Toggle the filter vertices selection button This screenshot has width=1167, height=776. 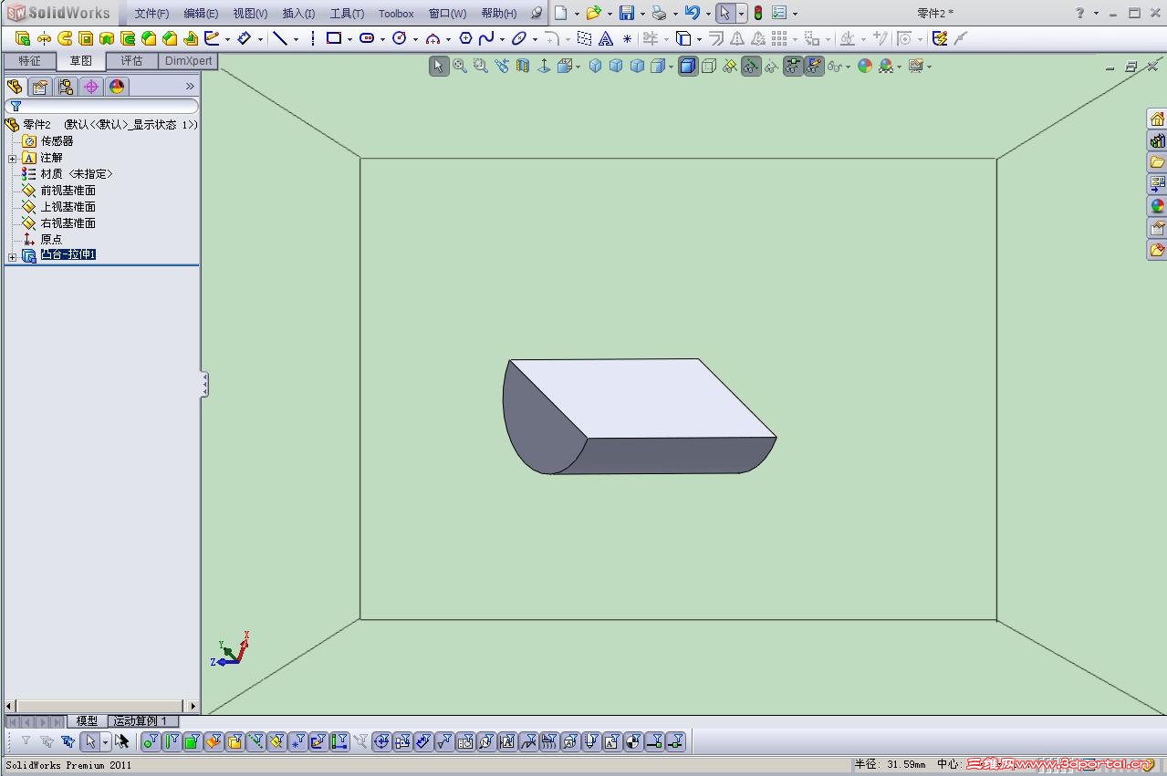click(151, 741)
